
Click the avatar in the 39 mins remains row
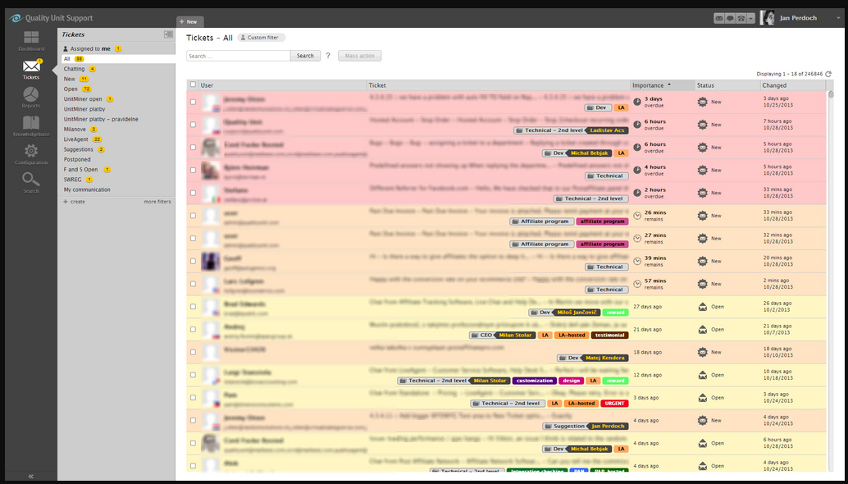(211, 261)
